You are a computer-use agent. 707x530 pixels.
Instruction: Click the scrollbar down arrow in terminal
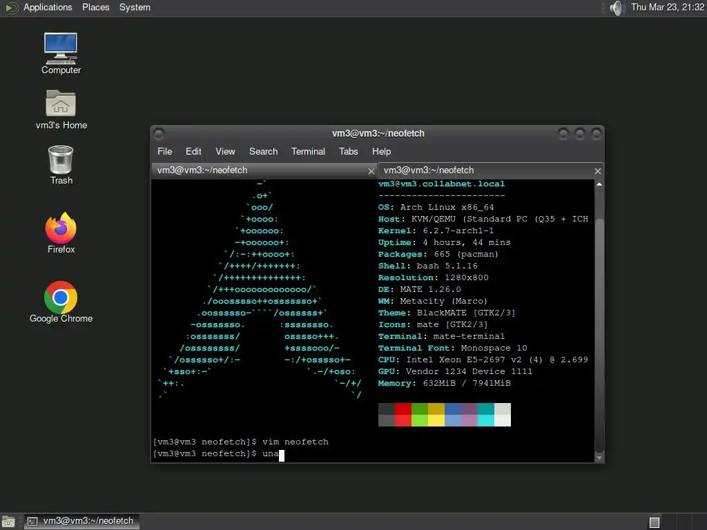point(599,458)
